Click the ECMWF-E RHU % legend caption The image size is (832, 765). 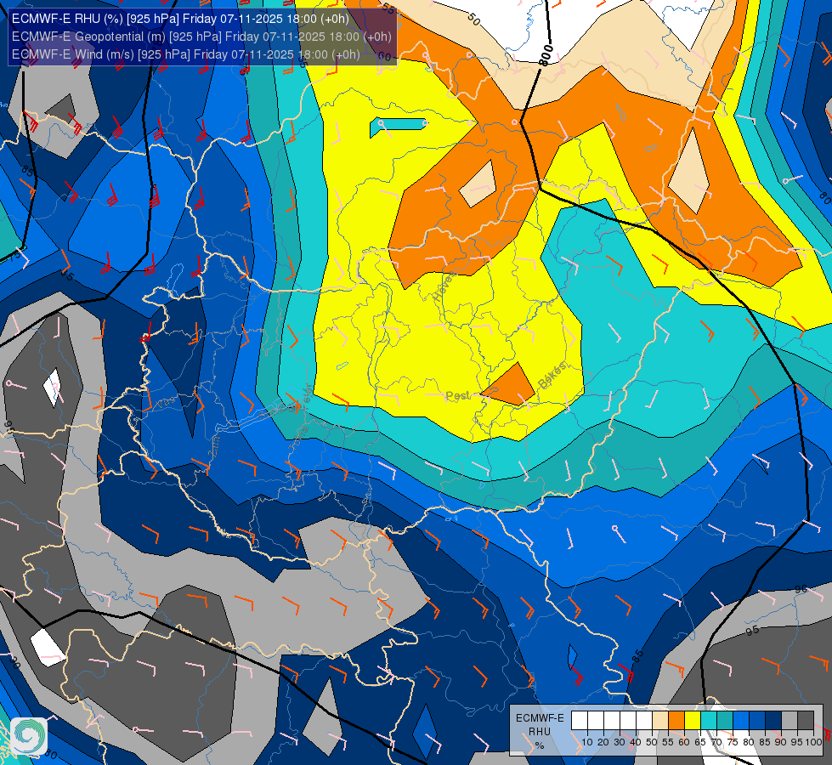tap(540, 732)
